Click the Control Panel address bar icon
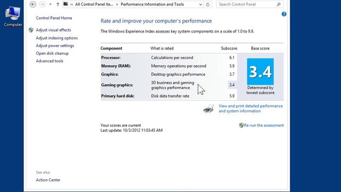Screen dimensions: 341x192 point(66,4)
